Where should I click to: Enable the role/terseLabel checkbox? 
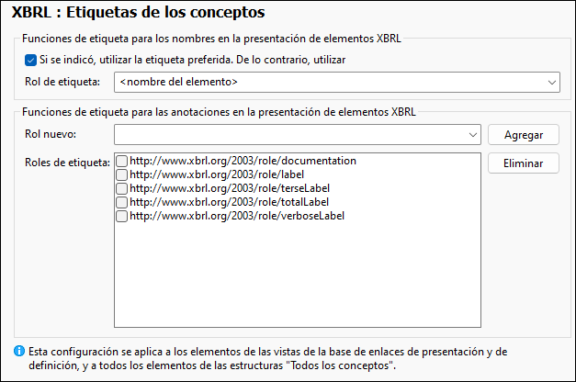pos(121,188)
